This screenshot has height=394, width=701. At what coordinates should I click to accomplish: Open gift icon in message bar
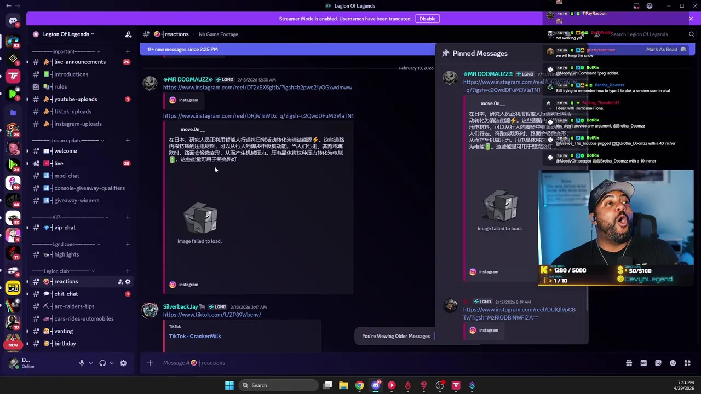(x=629, y=363)
